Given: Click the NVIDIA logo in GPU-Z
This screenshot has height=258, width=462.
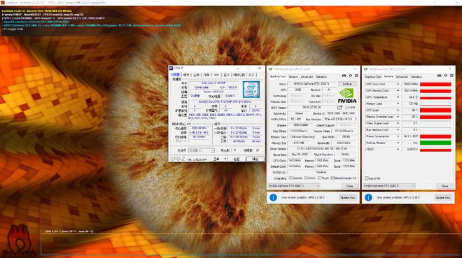Looking at the screenshot, I should pos(347,96).
